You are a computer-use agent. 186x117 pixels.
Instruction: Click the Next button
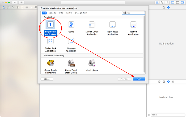pos(139,79)
